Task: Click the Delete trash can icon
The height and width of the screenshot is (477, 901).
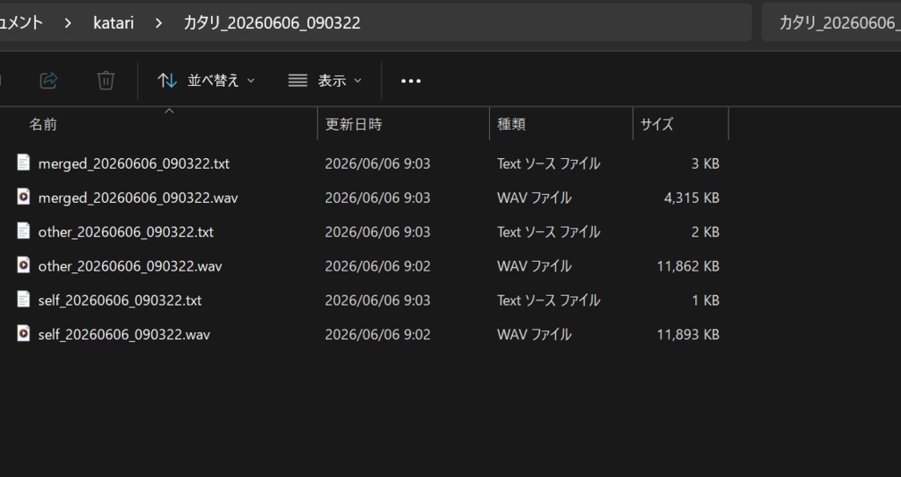Action: coord(106,80)
